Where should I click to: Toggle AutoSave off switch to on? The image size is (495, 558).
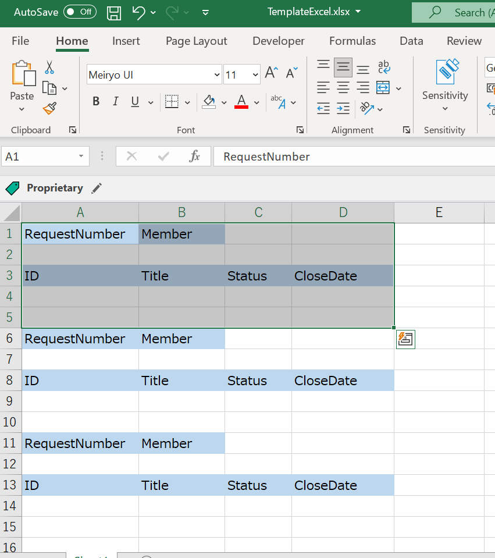tap(79, 12)
